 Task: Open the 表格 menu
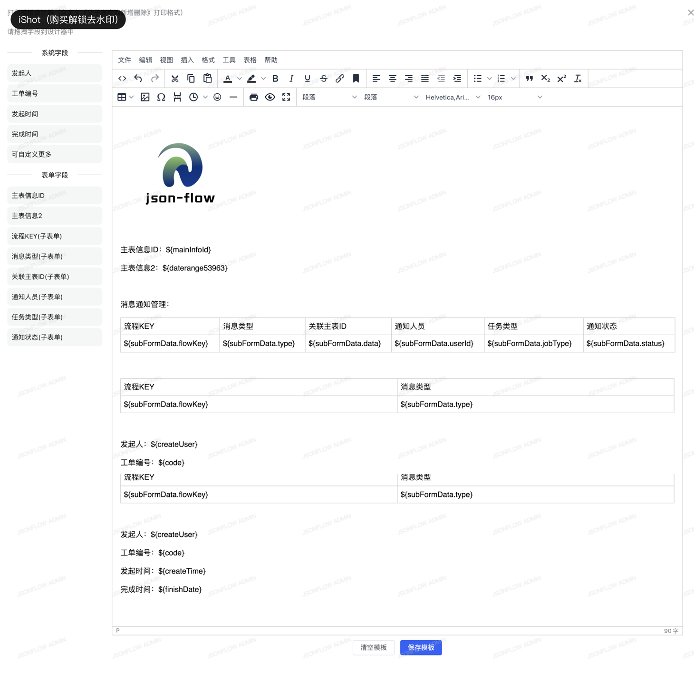[250, 60]
